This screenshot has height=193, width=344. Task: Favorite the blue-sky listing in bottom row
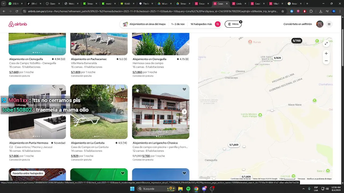click(x=184, y=173)
